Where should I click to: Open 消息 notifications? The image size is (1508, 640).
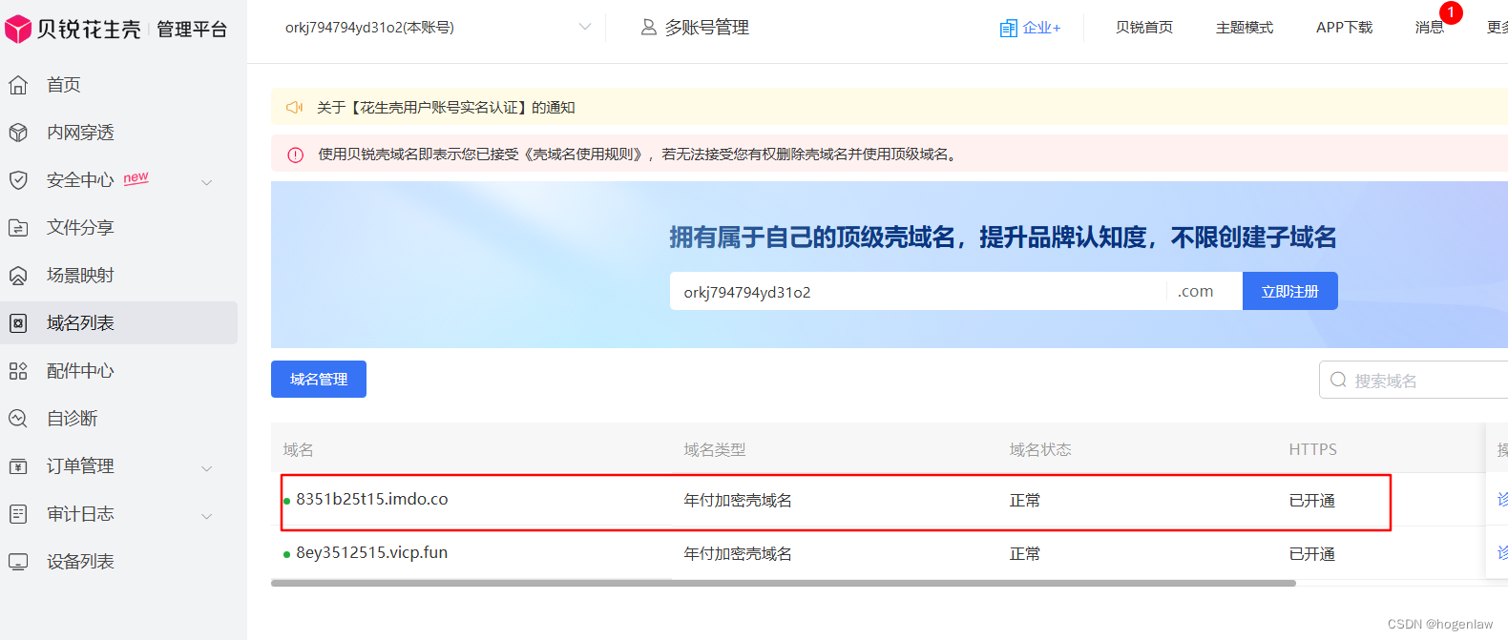1430,28
